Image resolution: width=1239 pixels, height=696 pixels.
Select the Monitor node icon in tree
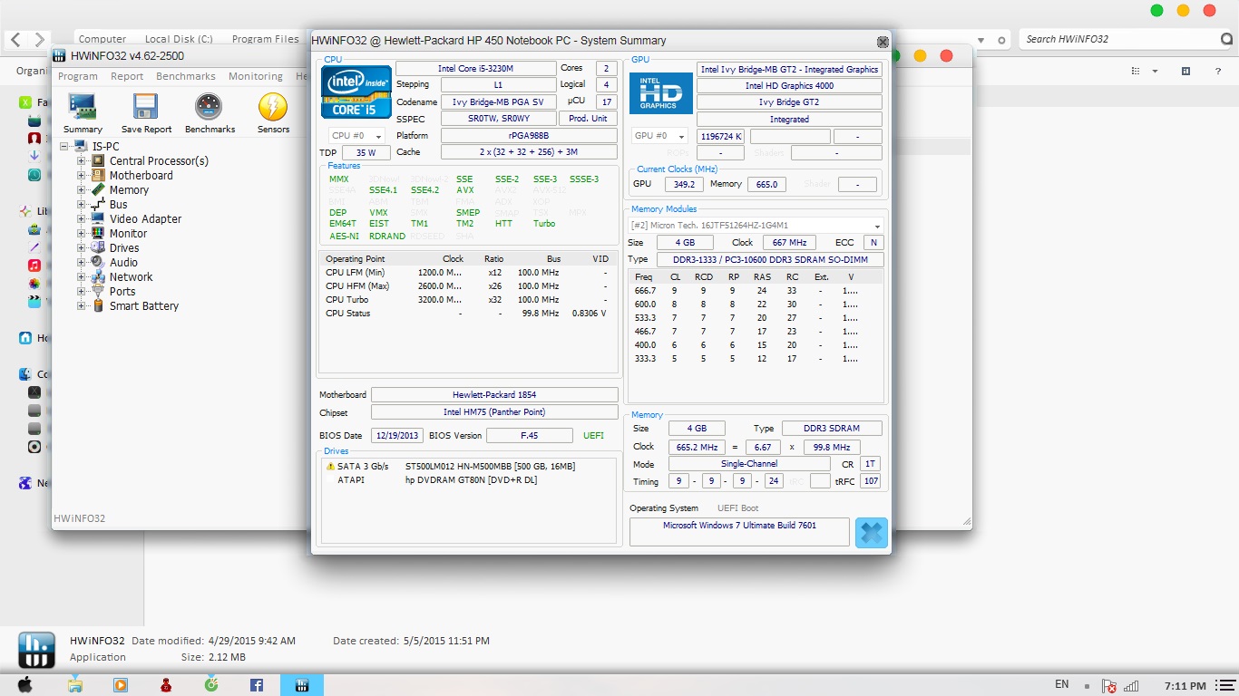[x=98, y=233]
